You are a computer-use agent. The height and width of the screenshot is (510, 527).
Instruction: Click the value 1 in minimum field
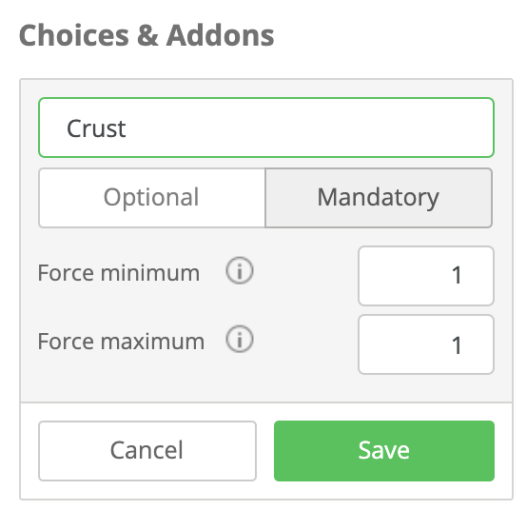pyautogui.click(x=456, y=276)
